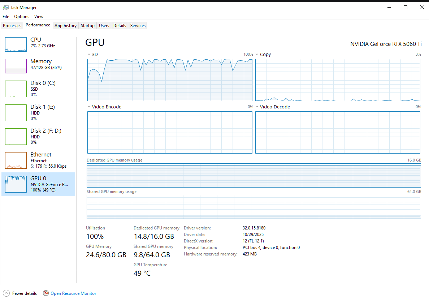Click the Fewer details chevron icon

[6, 293]
